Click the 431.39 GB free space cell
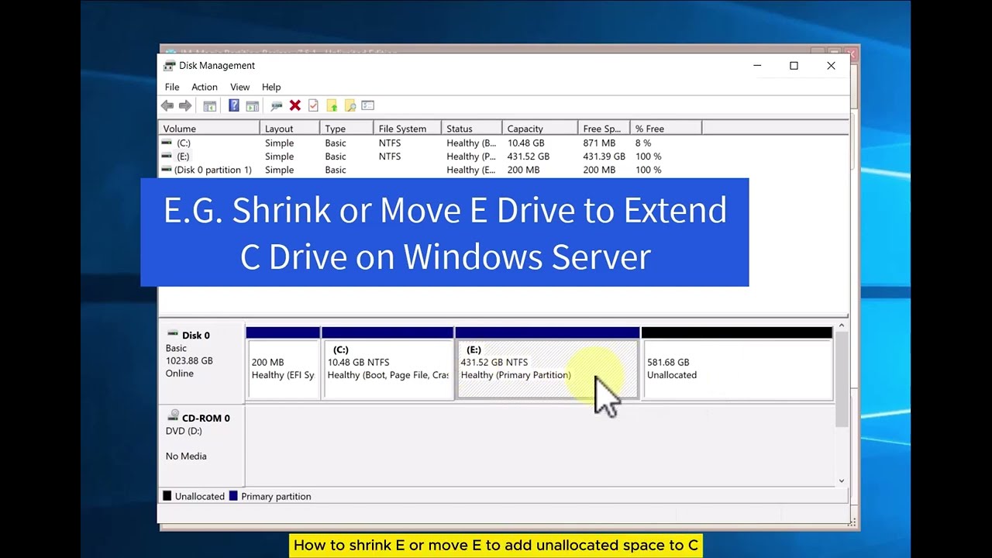 tap(604, 156)
